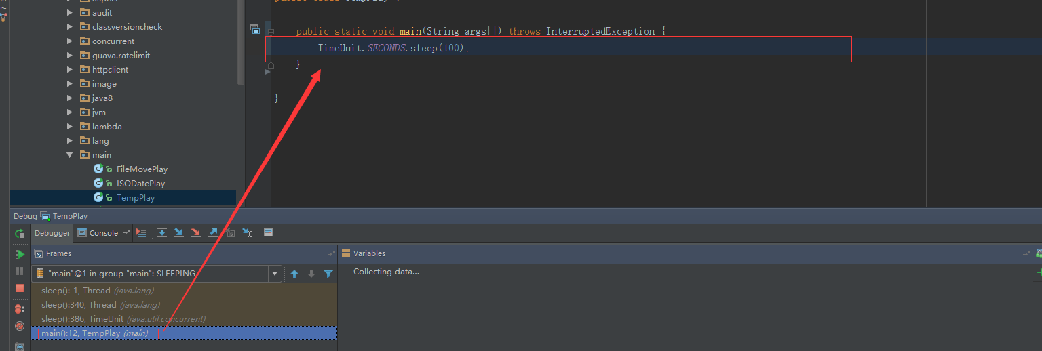1042x351 pixels.
Task: Expand the guava.ratelimit package folder
Action: [x=70, y=56]
